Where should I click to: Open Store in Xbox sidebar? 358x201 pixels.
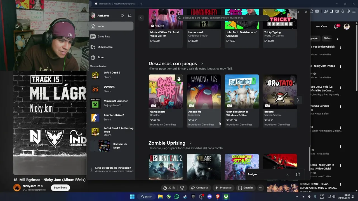pos(111,57)
